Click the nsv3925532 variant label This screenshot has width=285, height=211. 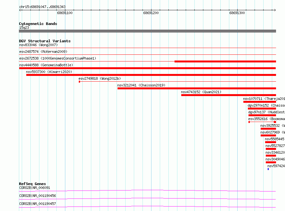(x=273, y=126)
